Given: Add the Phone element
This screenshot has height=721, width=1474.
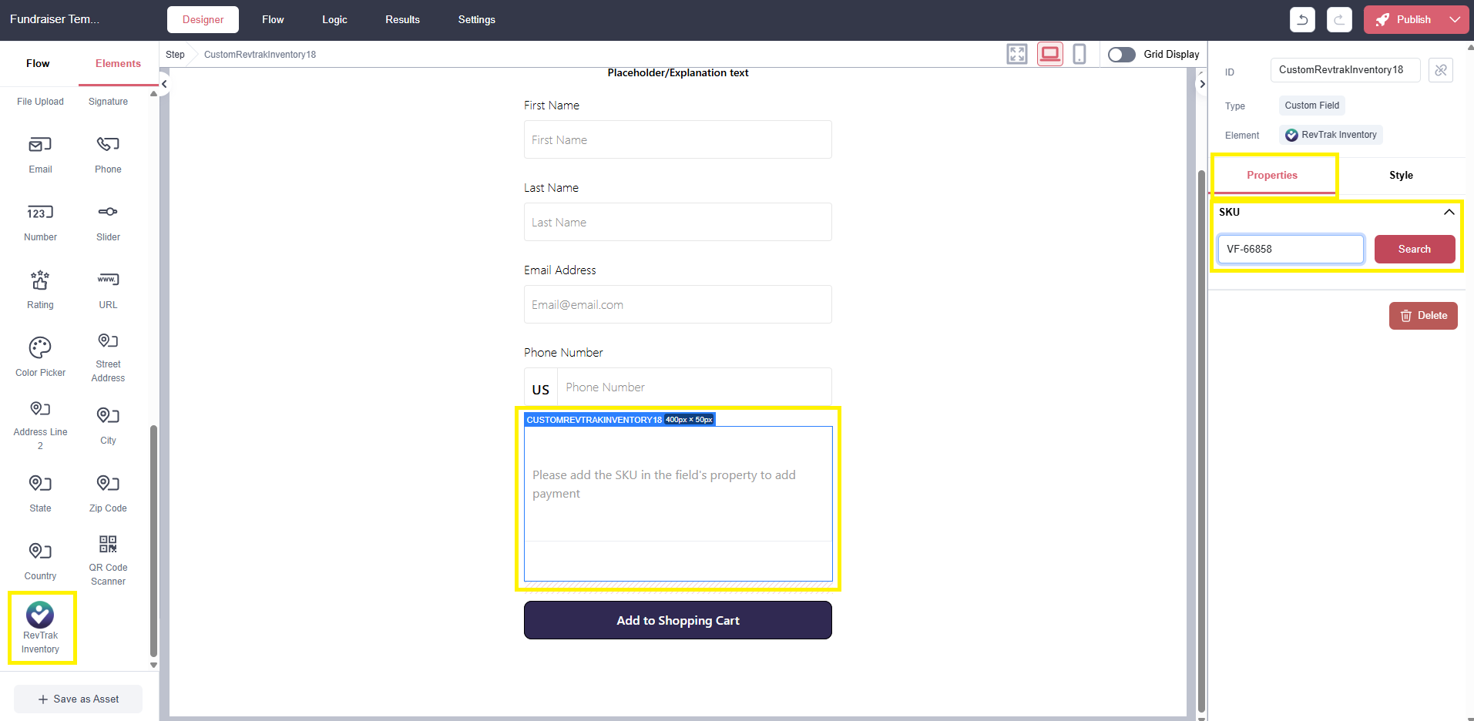Looking at the screenshot, I should (108, 155).
